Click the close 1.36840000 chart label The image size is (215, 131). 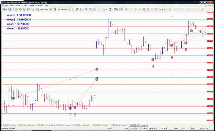click(x=18, y=29)
